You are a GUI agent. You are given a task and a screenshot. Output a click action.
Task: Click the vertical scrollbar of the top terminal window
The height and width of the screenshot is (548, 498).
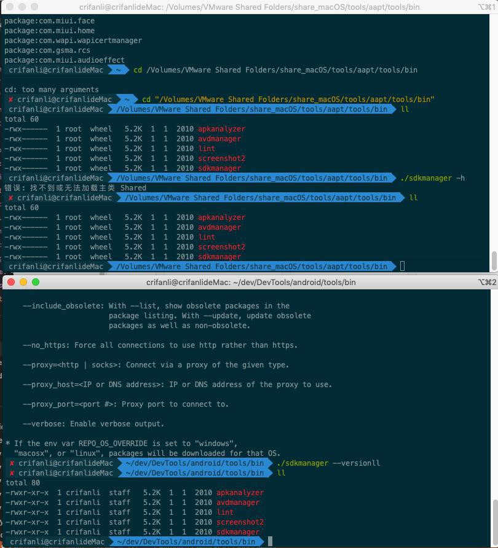(x=494, y=260)
